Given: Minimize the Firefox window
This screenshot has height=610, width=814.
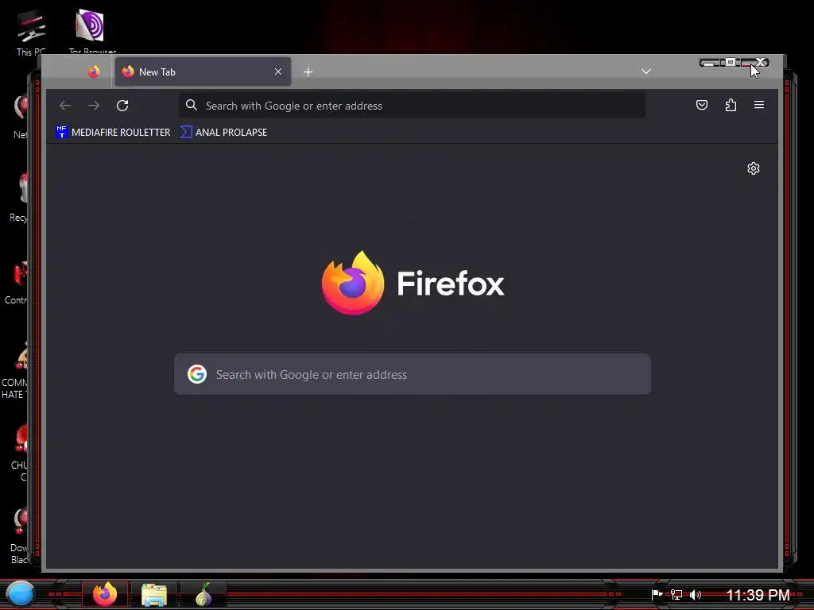Looking at the screenshot, I should [x=710, y=63].
